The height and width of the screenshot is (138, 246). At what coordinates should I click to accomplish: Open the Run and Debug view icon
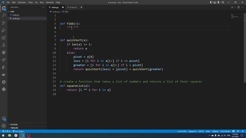(x=3, y=30)
